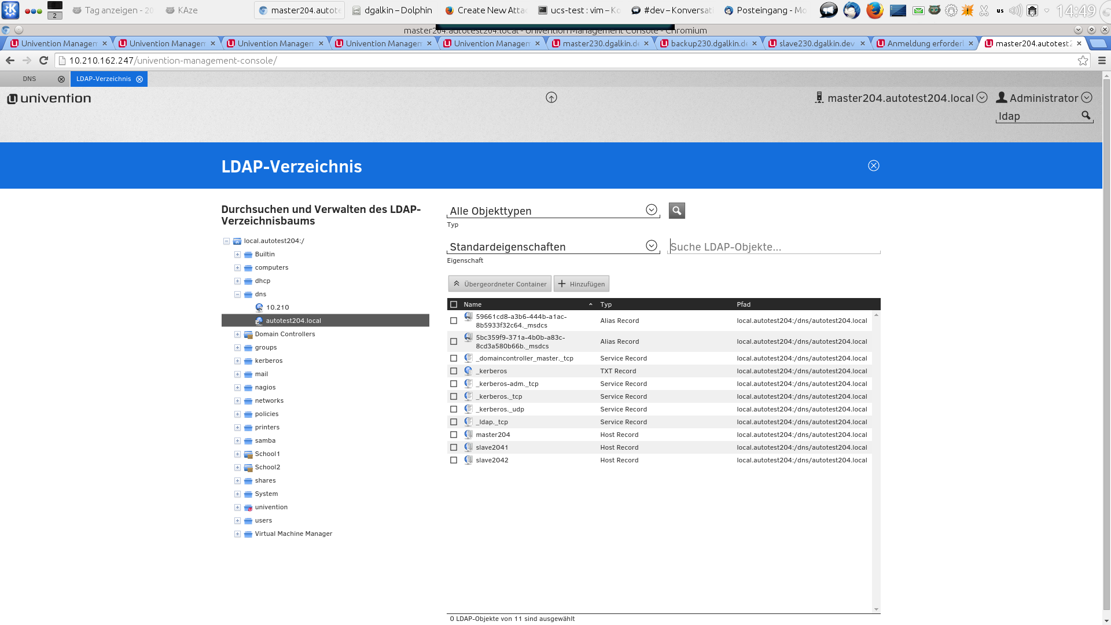The image size is (1111, 625).
Task: Open the Administrator user menu
Action: (1043, 98)
